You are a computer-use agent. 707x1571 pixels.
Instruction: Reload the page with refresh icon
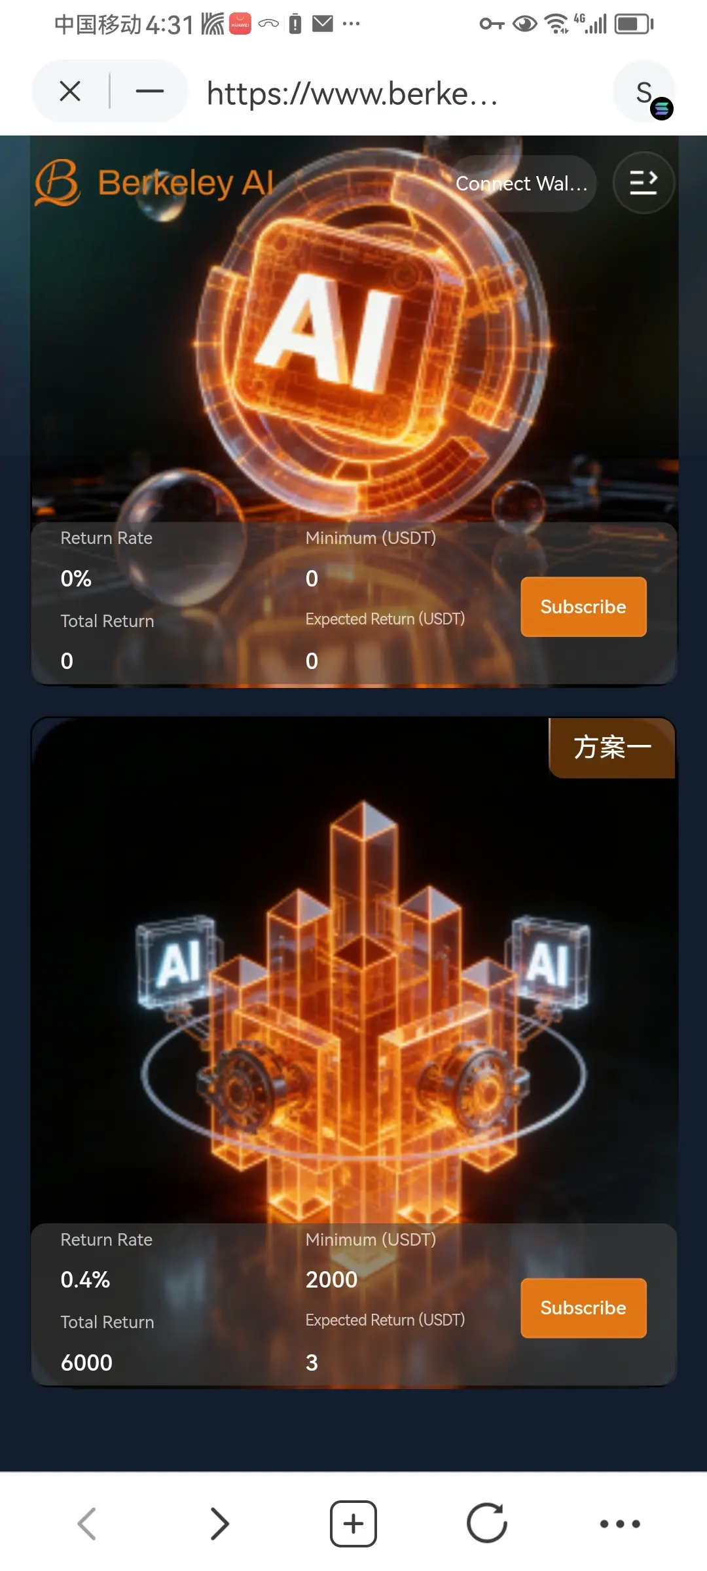point(487,1523)
